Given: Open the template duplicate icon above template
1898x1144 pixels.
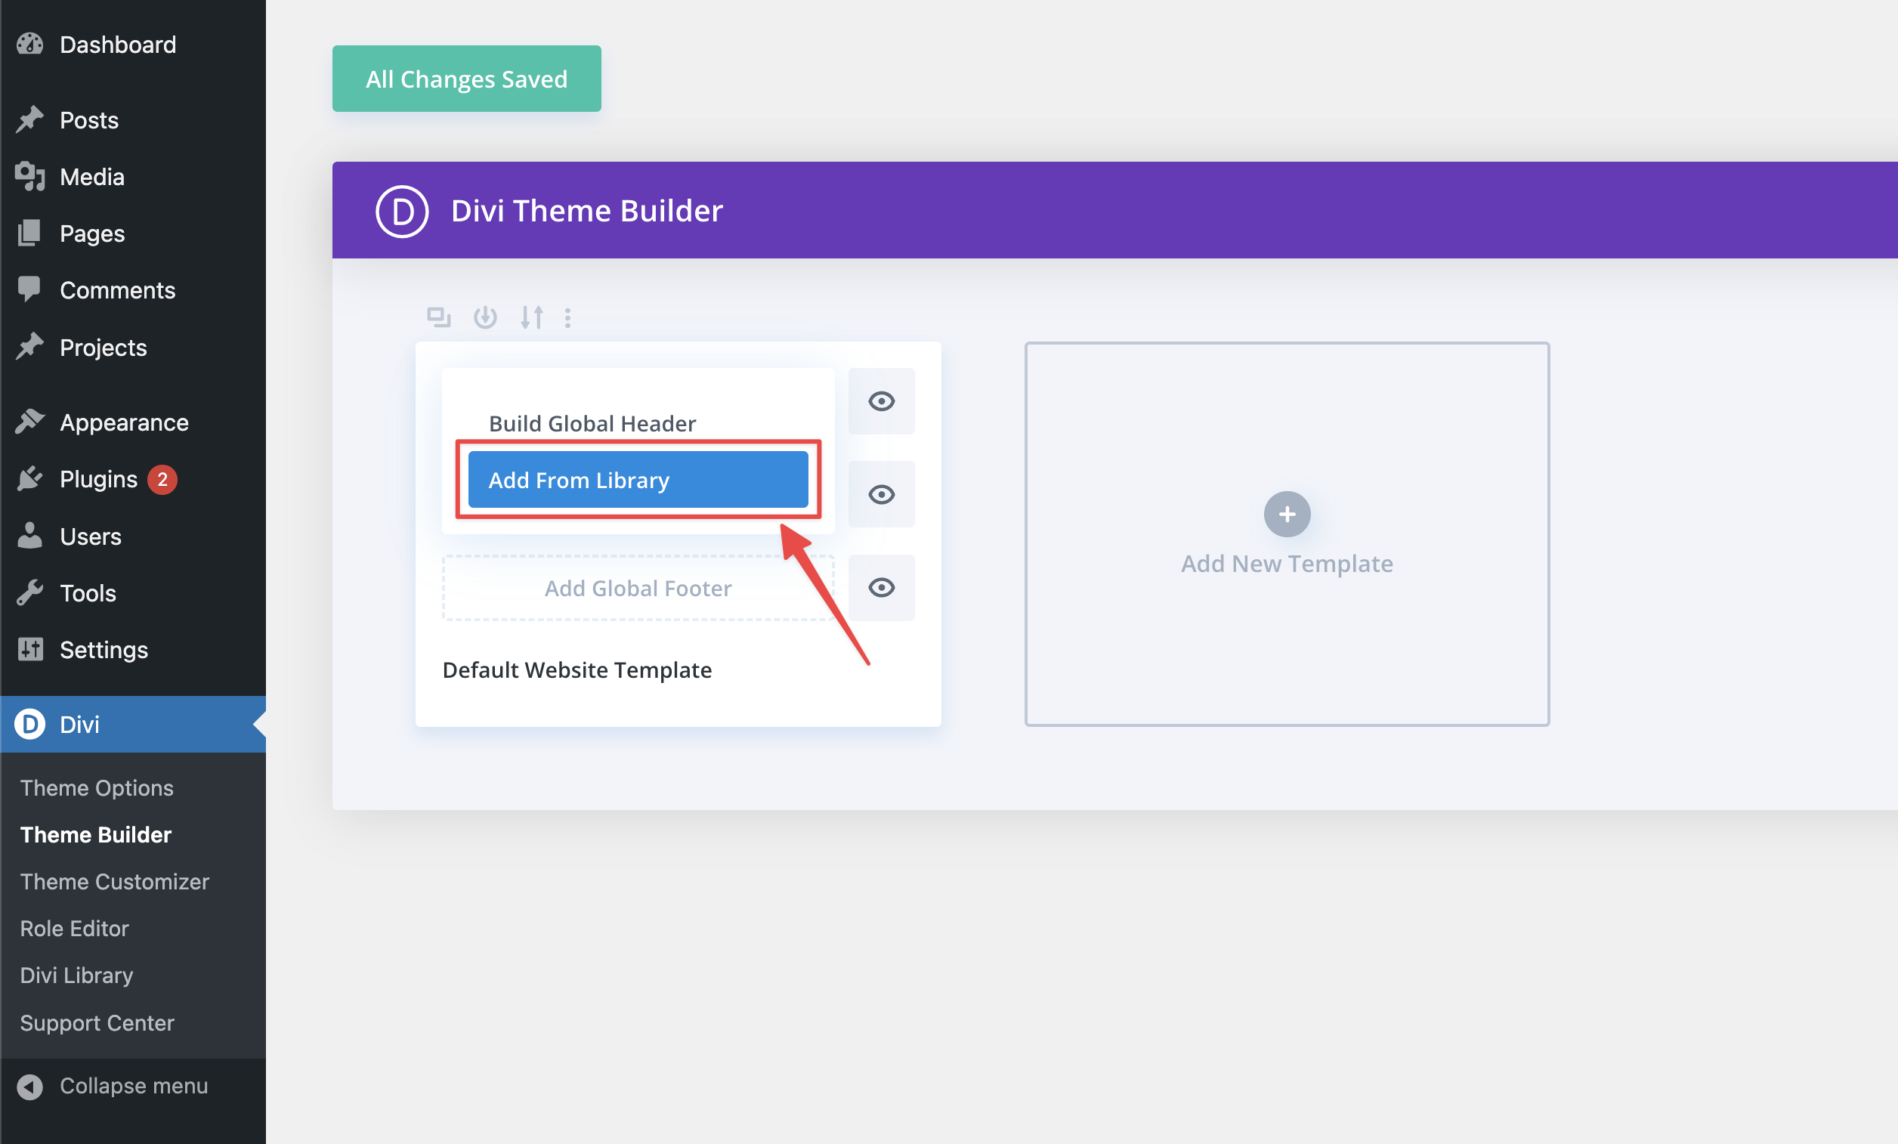Looking at the screenshot, I should click(438, 317).
